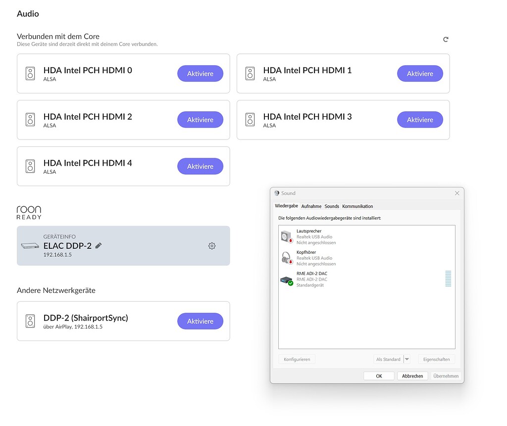
Task: Activate HDA Intel PCH HDMI 3
Action: point(420,120)
